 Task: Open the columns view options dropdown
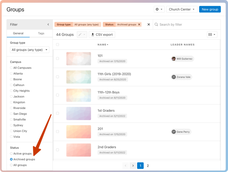click(212, 34)
